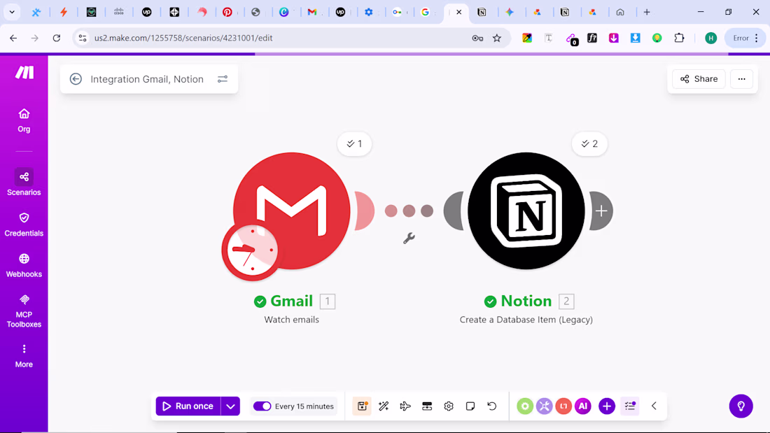Viewport: 770px width, 433px height.
Task: Open the Notion module
Action: (526, 211)
